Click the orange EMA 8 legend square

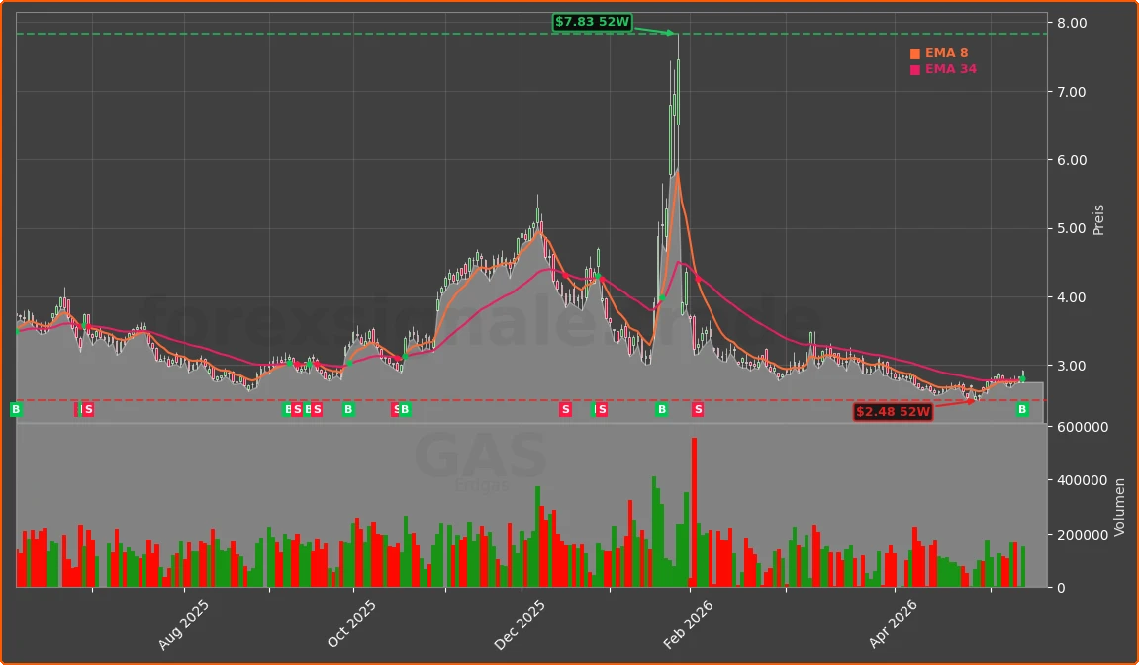(x=914, y=53)
